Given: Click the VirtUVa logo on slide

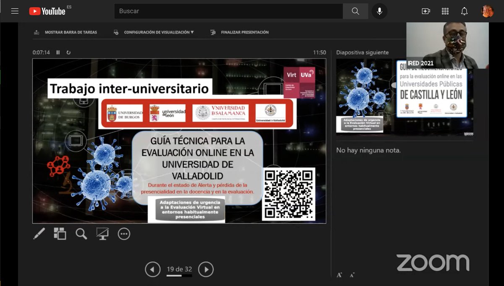Looking at the screenshot, I should (x=299, y=82).
